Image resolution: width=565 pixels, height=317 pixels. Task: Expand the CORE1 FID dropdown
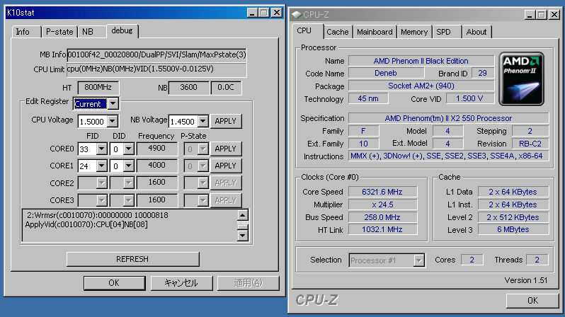pyautogui.click(x=102, y=166)
